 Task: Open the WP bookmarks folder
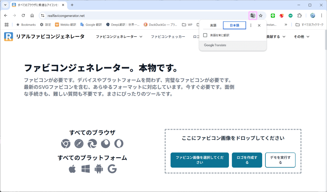point(187,25)
